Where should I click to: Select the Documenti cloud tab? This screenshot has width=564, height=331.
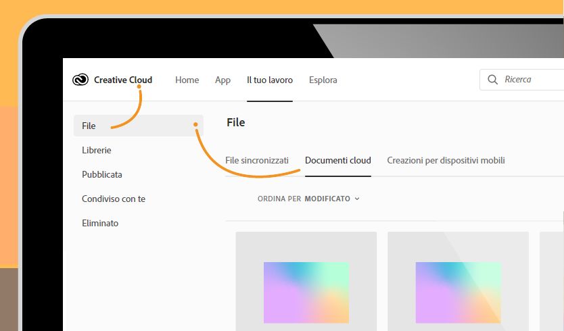337,160
